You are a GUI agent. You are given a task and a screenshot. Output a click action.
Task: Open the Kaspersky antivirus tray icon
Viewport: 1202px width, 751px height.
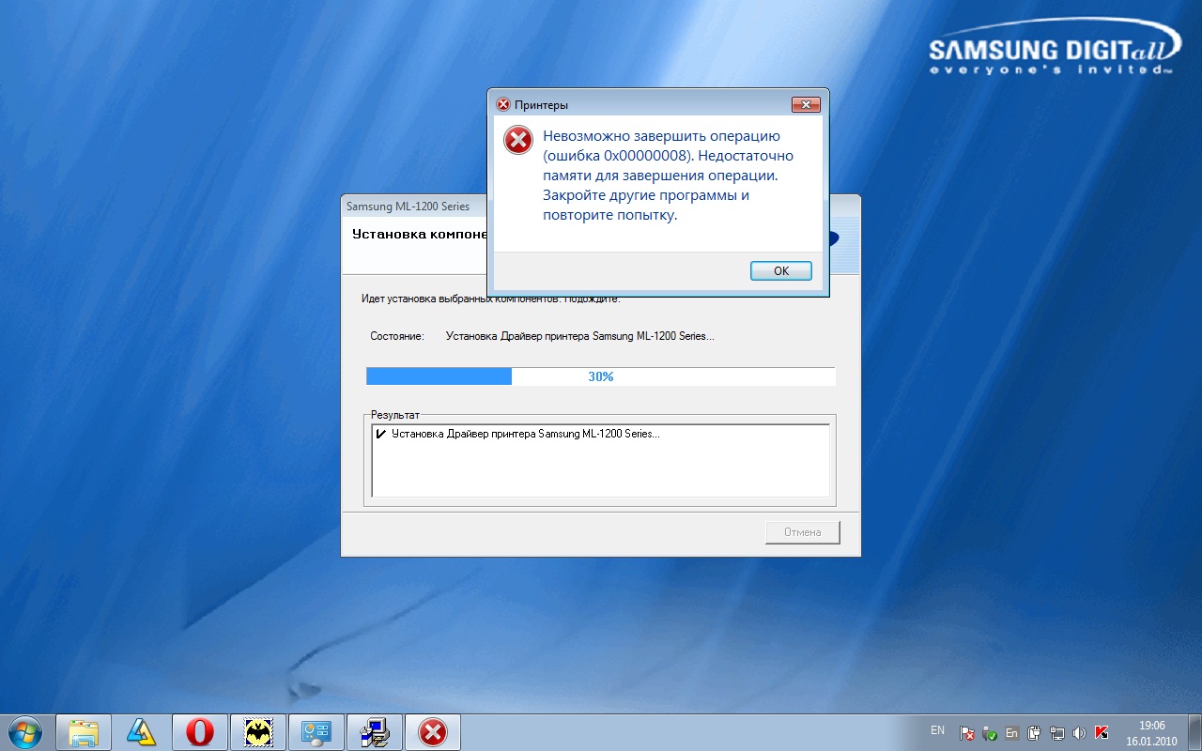click(1102, 733)
